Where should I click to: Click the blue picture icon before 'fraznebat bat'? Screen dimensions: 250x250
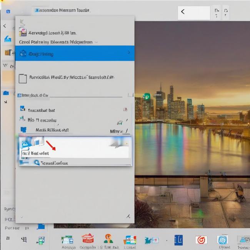[x=22, y=108]
